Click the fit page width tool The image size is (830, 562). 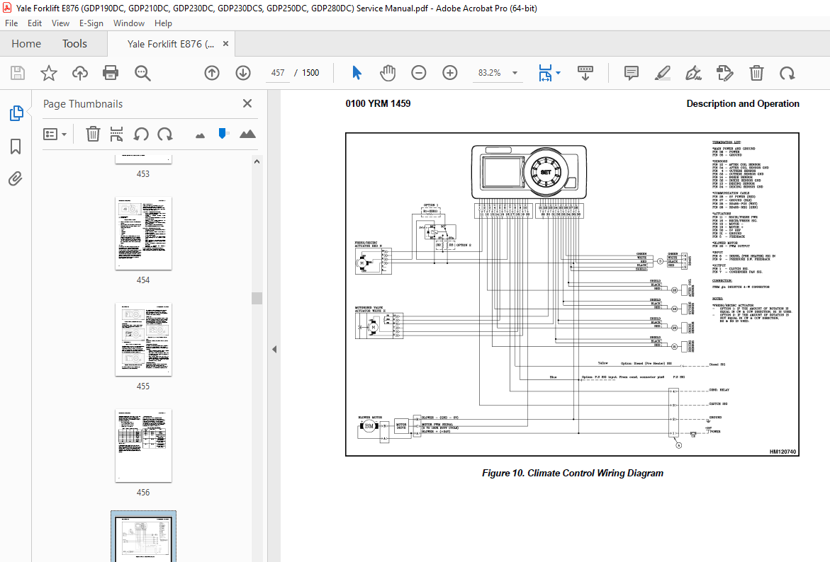(544, 73)
